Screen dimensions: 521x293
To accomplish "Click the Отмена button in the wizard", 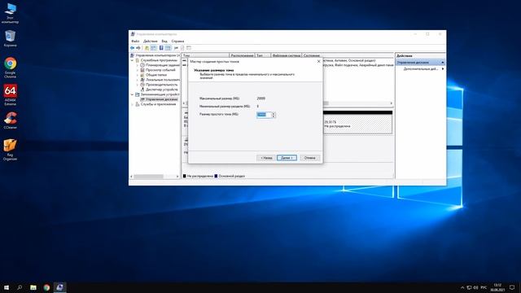I will (x=309, y=158).
